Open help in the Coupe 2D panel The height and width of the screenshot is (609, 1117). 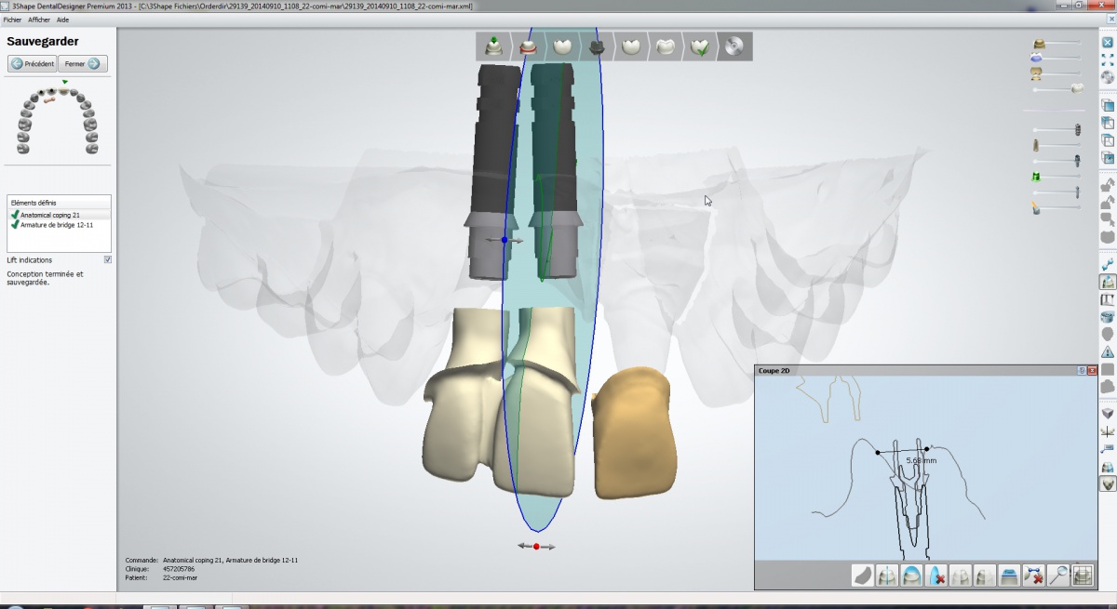click(1082, 370)
